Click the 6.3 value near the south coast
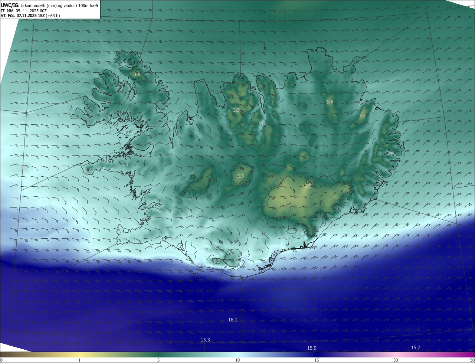 (217, 261)
